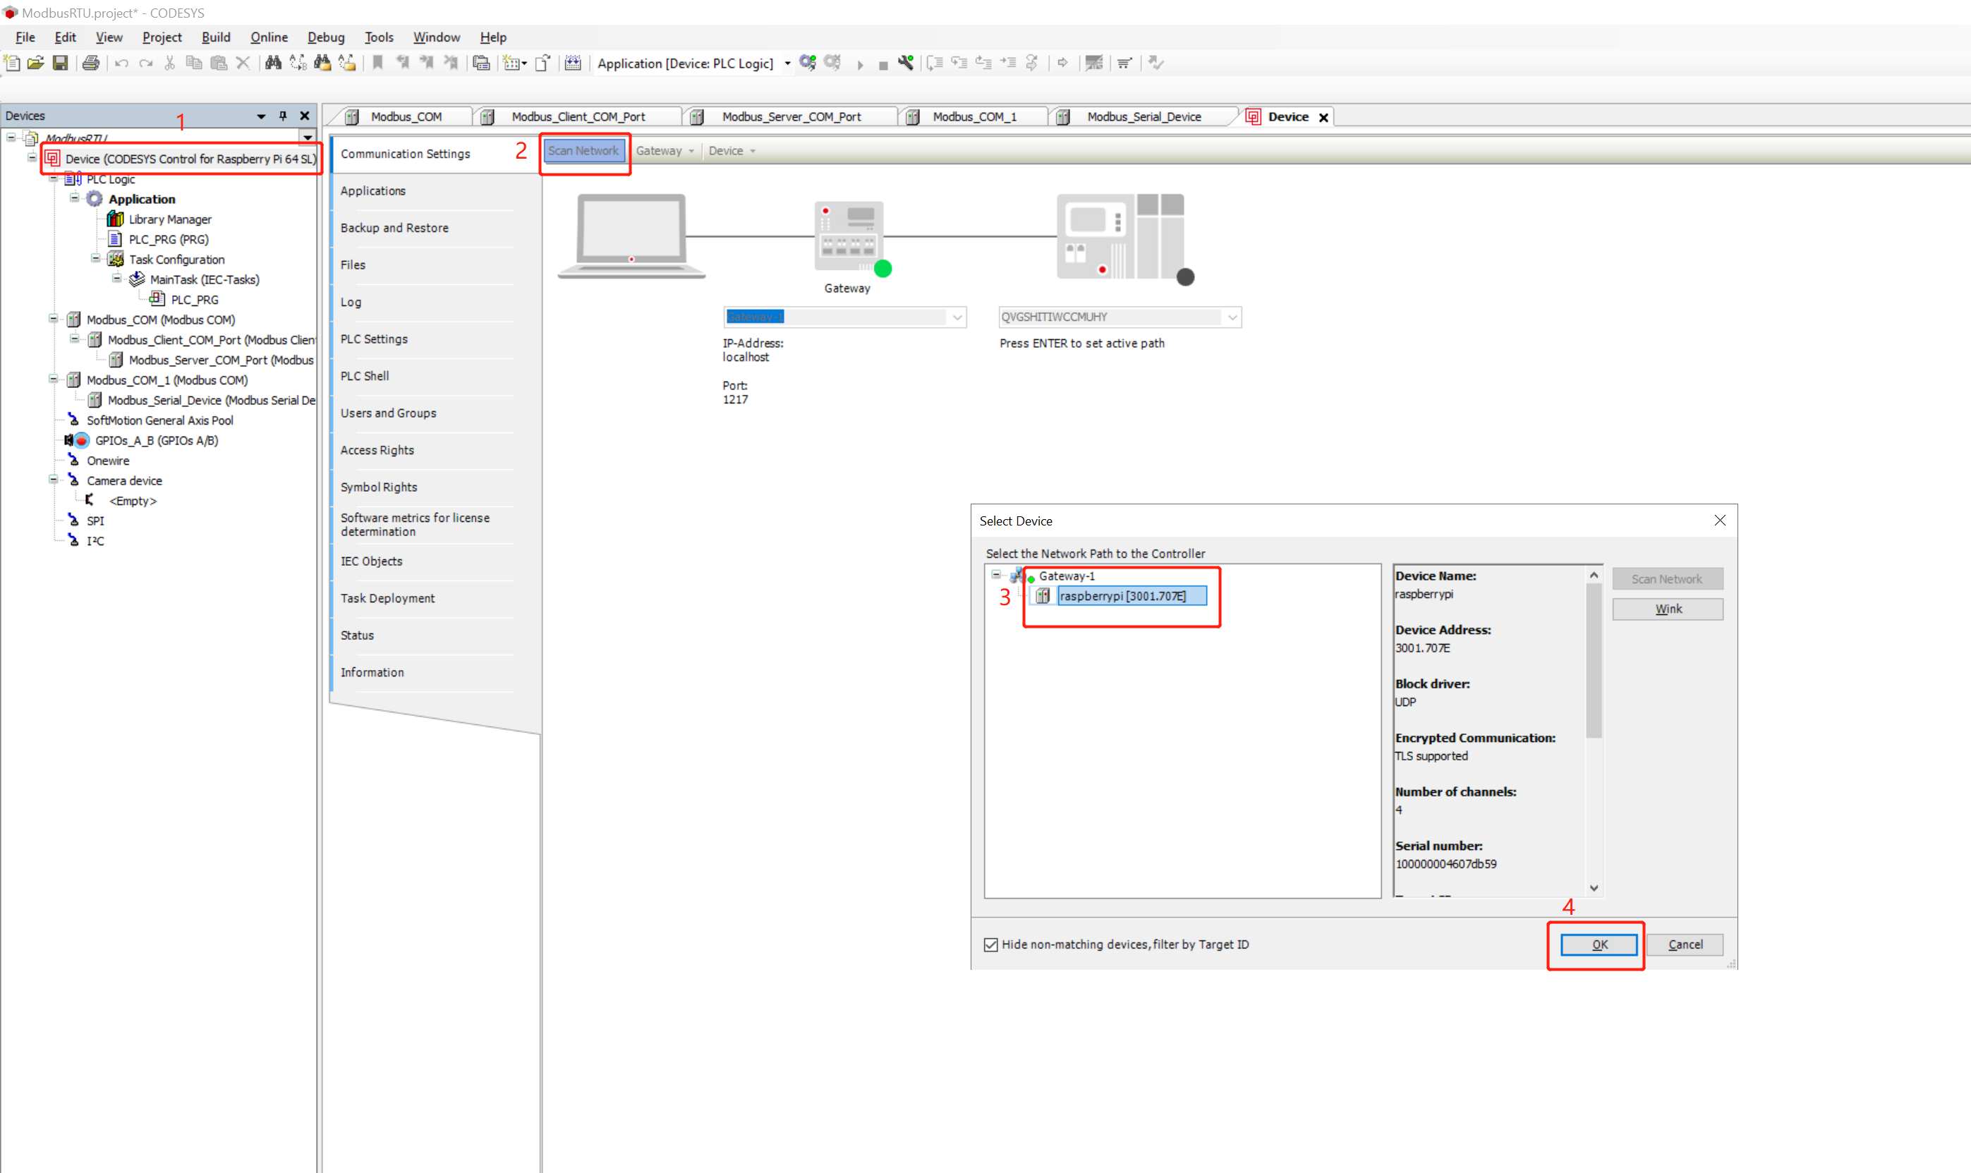Click the Redo arrow icon

pyautogui.click(x=145, y=63)
